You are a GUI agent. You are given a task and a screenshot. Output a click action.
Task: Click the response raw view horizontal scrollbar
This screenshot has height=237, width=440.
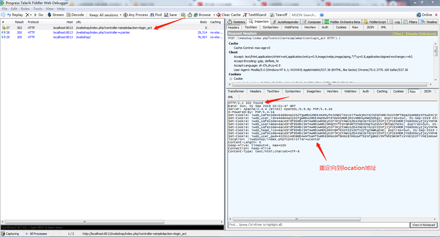(297, 219)
